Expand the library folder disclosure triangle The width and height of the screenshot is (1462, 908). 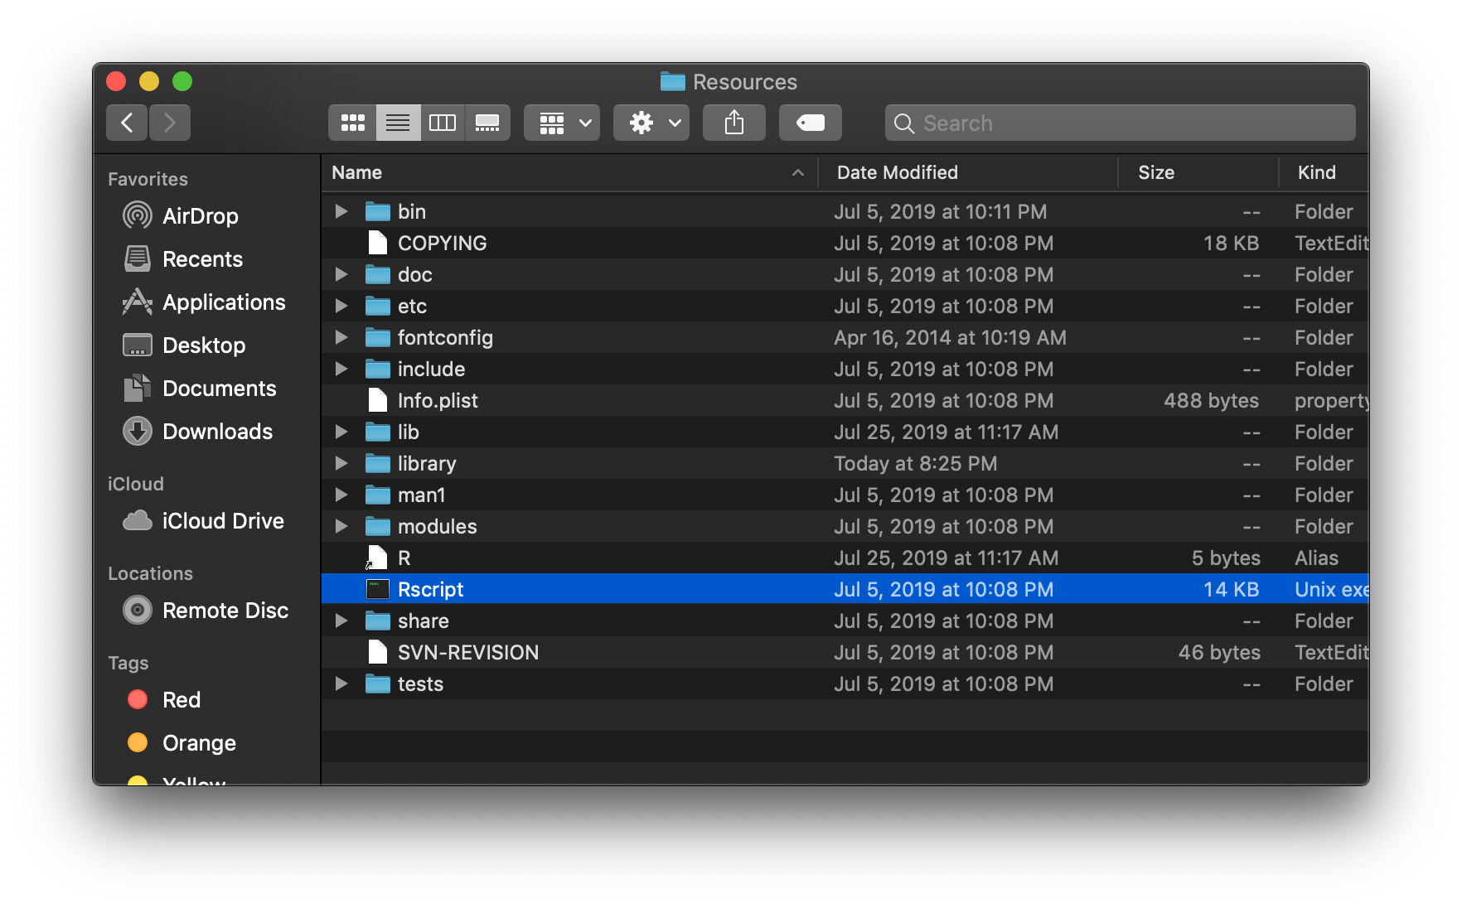point(341,463)
